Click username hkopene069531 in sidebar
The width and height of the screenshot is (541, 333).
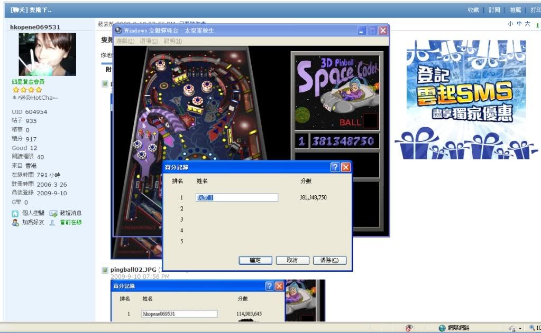click(x=35, y=27)
